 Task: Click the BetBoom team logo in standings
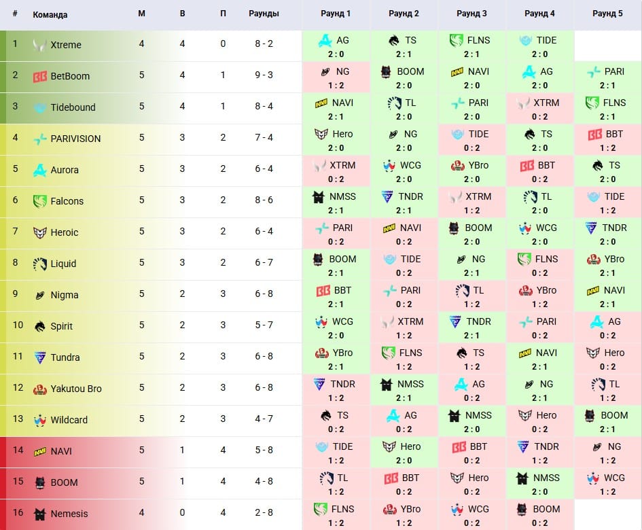(40, 76)
